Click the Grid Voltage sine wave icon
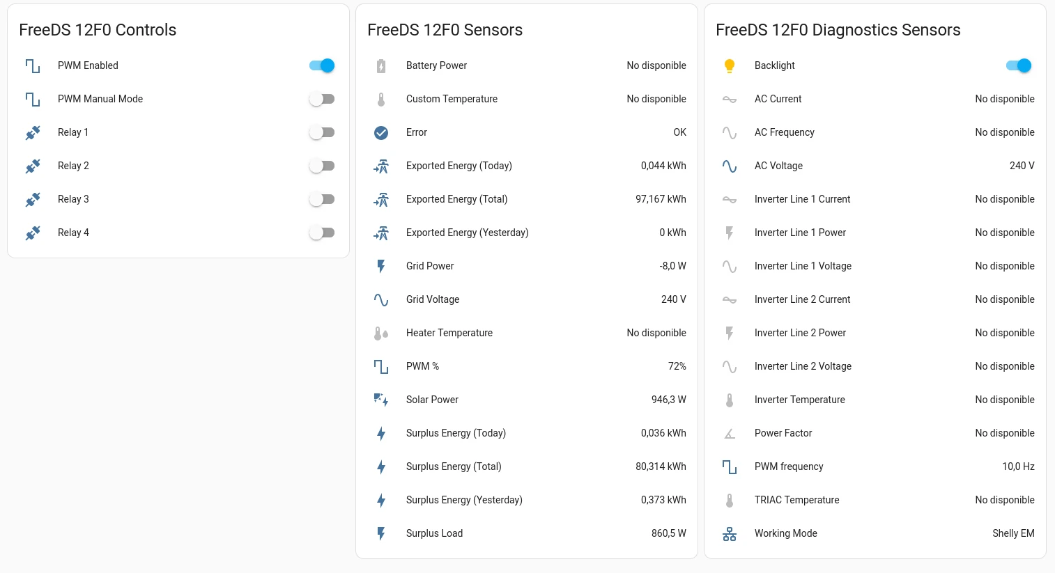The width and height of the screenshot is (1055, 573). pos(381,299)
